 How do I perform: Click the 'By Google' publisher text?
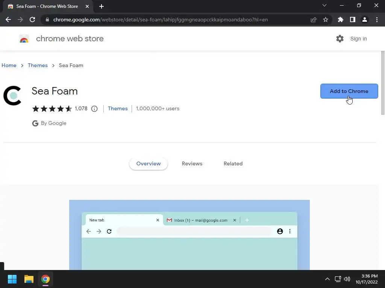pyautogui.click(x=53, y=123)
